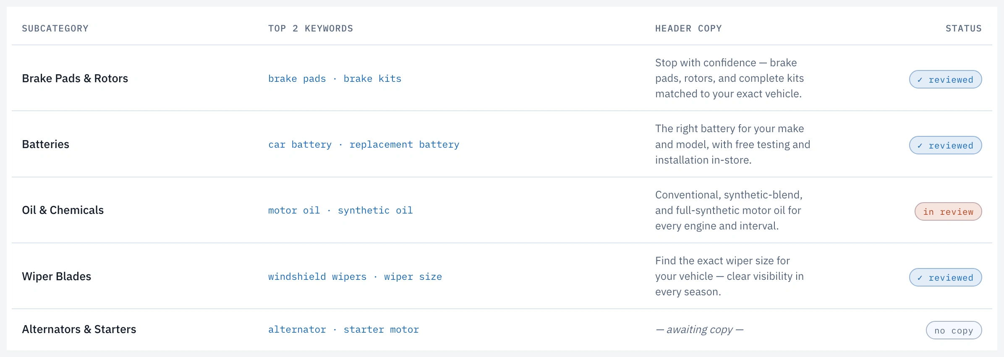Select the 'replacement battery' keyword
The height and width of the screenshot is (357, 1004).
tap(404, 145)
